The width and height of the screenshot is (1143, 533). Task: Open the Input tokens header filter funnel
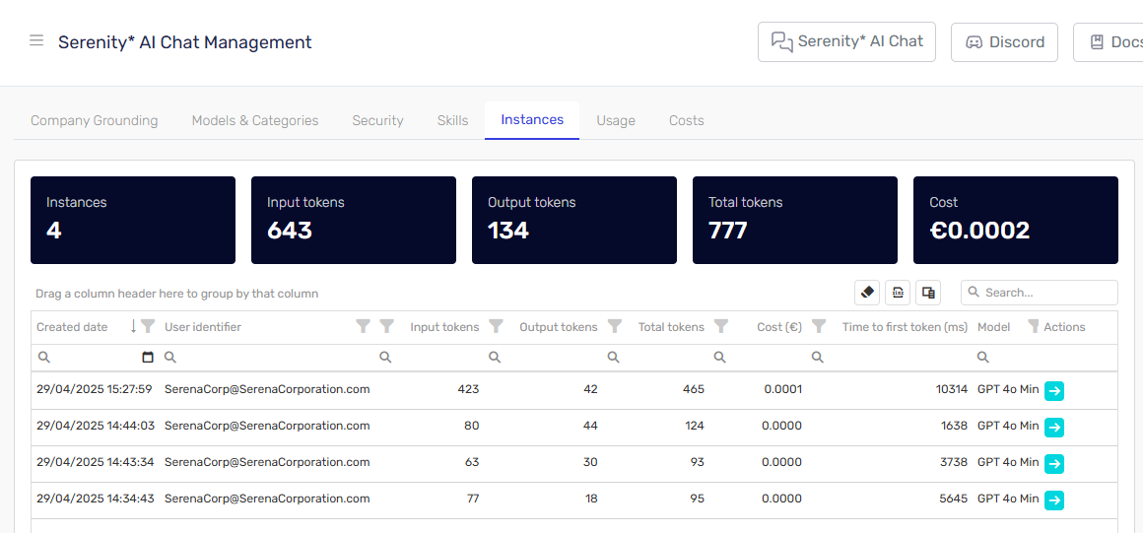click(x=496, y=327)
